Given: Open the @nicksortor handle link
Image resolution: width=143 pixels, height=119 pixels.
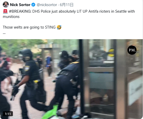Looking at the screenshot, I should click(x=47, y=5).
